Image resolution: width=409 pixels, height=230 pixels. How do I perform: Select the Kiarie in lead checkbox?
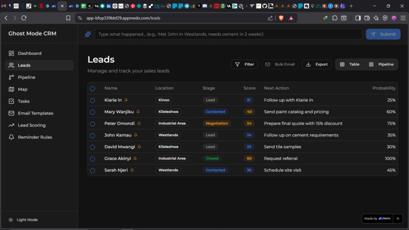click(x=92, y=100)
